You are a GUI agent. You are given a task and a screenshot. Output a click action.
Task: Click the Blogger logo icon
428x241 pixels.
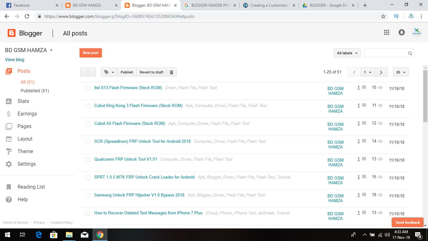point(12,33)
